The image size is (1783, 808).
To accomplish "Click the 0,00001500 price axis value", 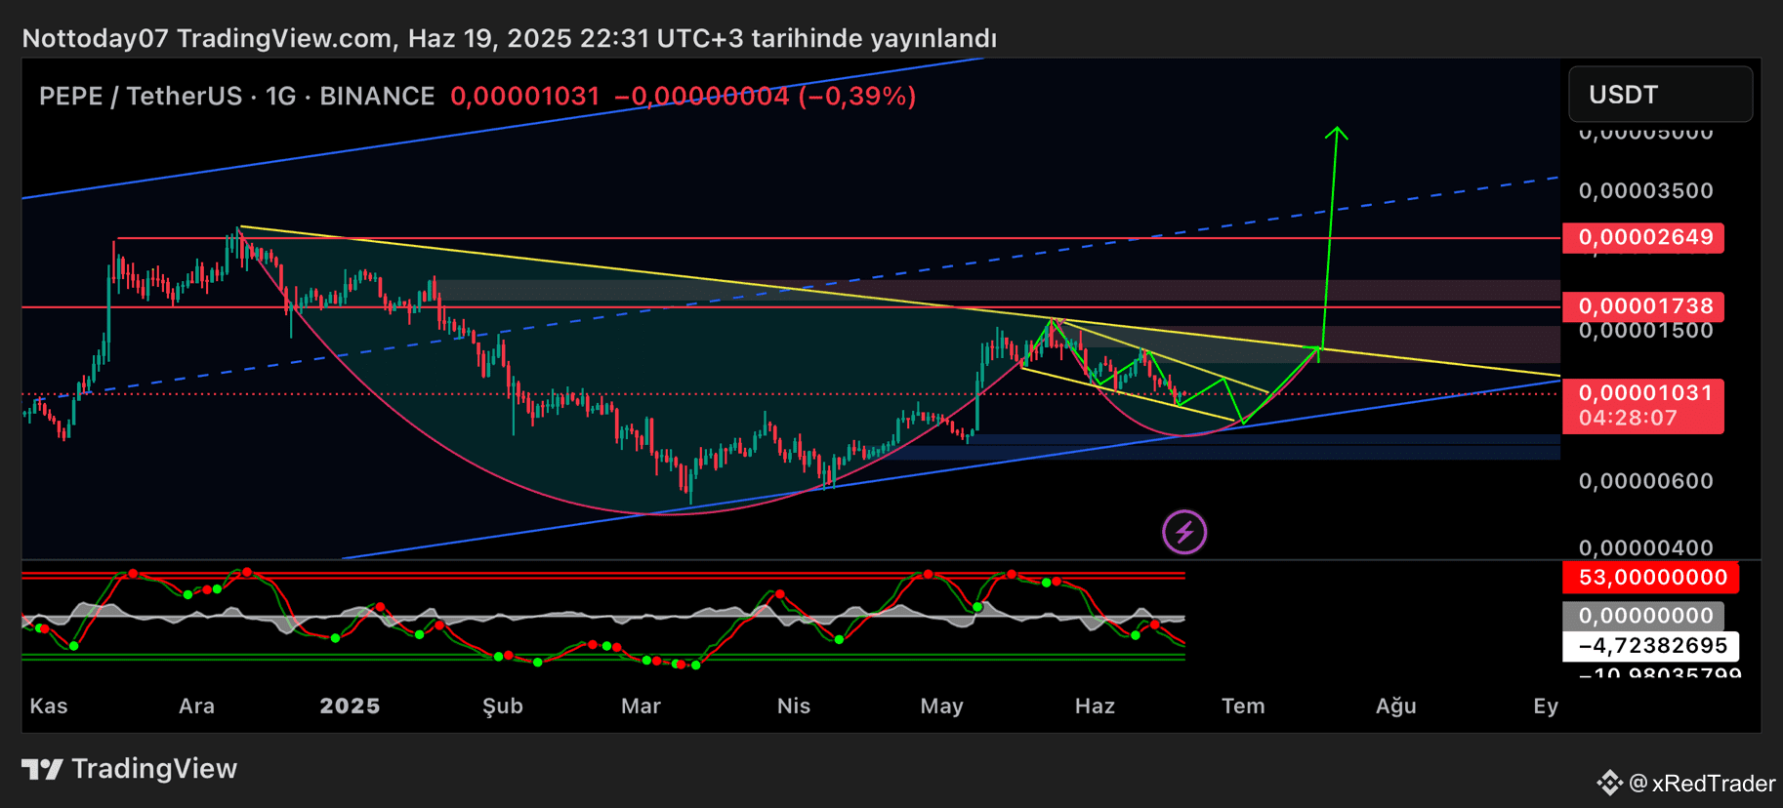I will tap(1646, 330).
